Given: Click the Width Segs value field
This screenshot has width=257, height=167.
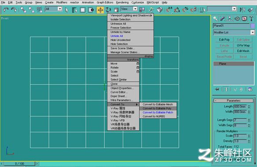Looking at the screenshot, I should click(x=240, y=125).
